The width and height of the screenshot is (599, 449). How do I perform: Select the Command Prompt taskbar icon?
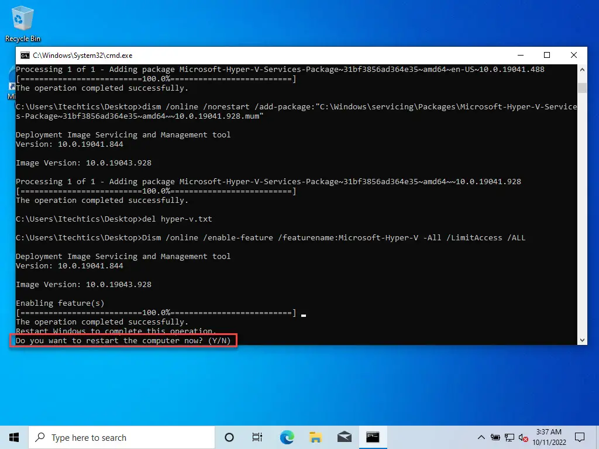point(373,437)
